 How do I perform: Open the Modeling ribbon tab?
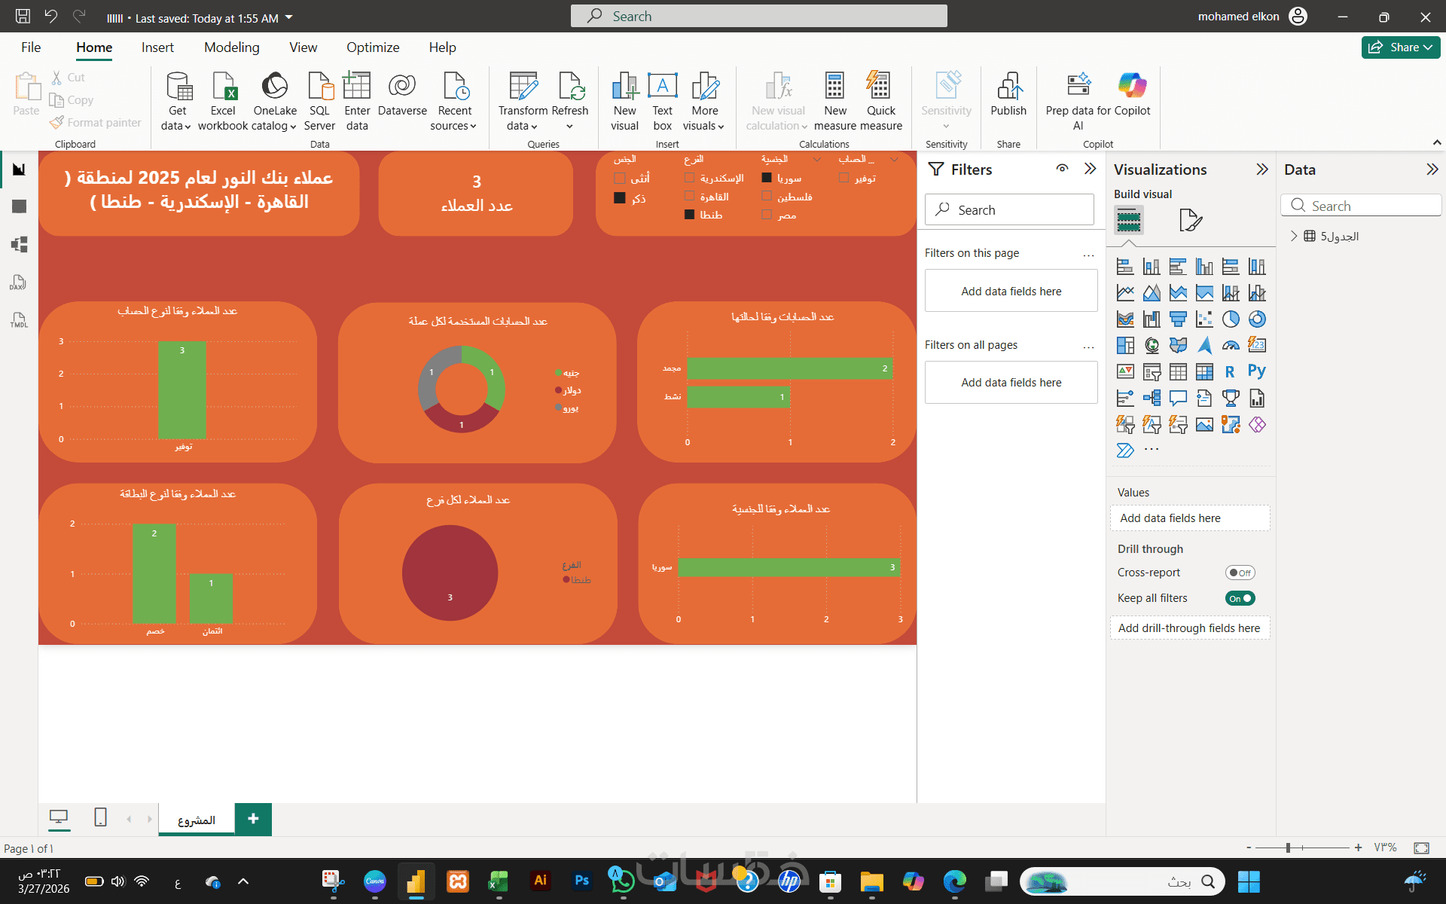(x=231, y=47)
